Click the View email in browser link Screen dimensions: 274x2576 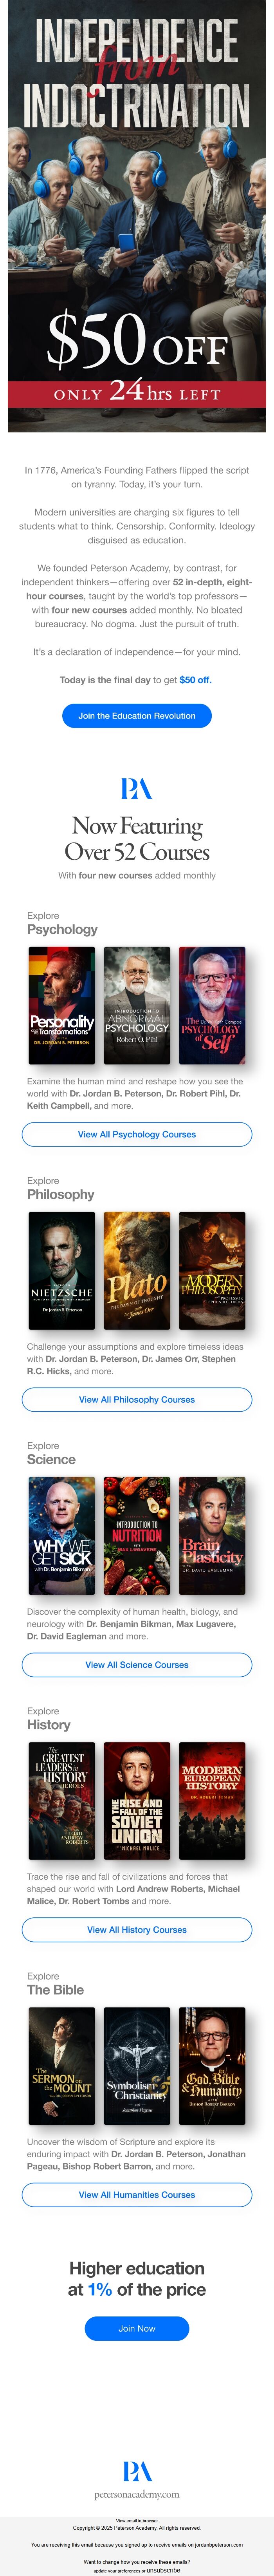(137, 2520)
